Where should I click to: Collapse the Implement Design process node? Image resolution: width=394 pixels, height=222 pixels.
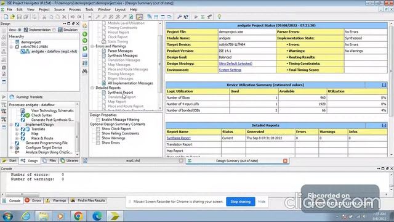(x=11, y=125)
